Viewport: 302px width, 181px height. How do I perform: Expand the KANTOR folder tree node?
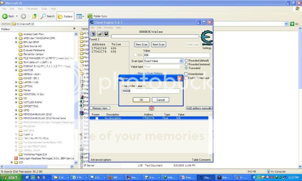[16, 70]
